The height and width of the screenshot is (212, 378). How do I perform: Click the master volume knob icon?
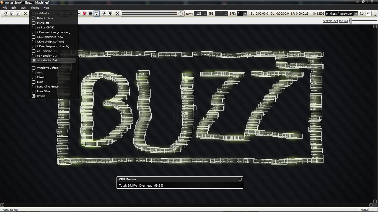pyautogui.click(x=181, y=14)
